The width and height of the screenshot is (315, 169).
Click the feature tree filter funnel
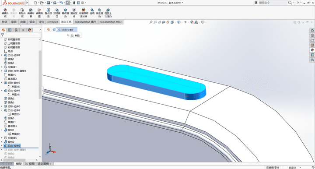[3, 35]
